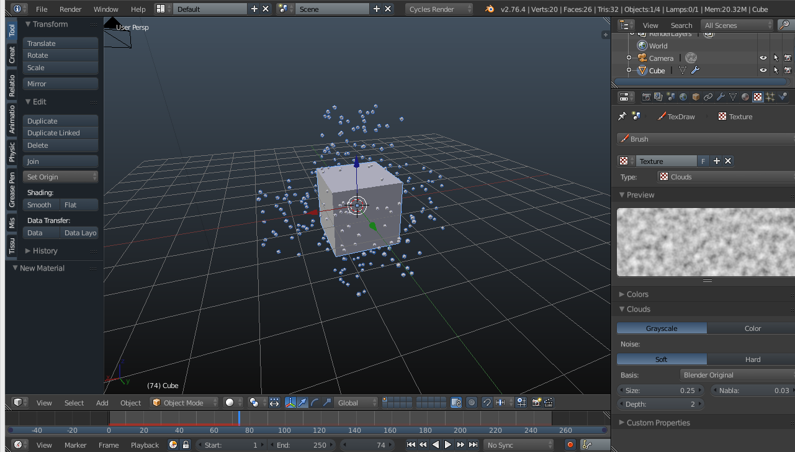Open the Particles properties tab (sparkles icon)
Image resolution: width=795 pixels, height=452 pixels.
pos(770,97)
